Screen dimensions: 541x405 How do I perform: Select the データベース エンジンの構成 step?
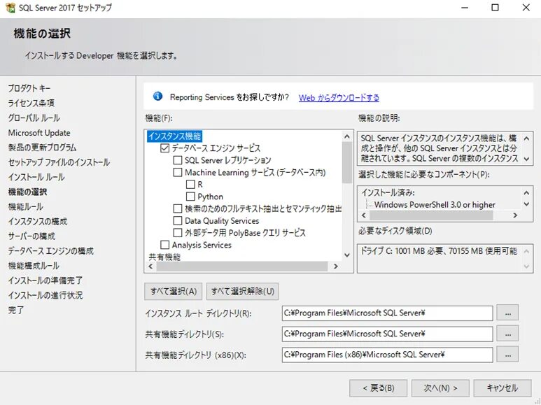pos(50,251)
